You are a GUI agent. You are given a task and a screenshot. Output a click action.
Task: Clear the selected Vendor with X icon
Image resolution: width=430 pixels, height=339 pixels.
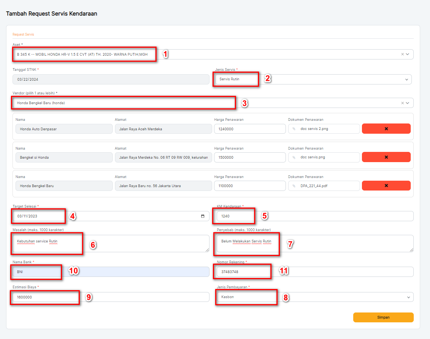pyautogui.click(x=402, y=103)
